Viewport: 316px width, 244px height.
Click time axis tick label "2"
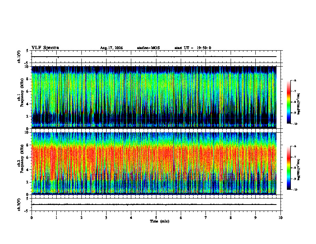click(81, 218)
